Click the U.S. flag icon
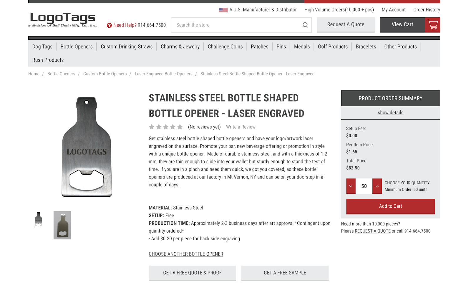The image size is (471, 288). pos(222,9)
